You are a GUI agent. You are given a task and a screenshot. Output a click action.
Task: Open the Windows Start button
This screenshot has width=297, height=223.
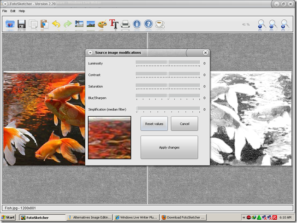(8, 217)
